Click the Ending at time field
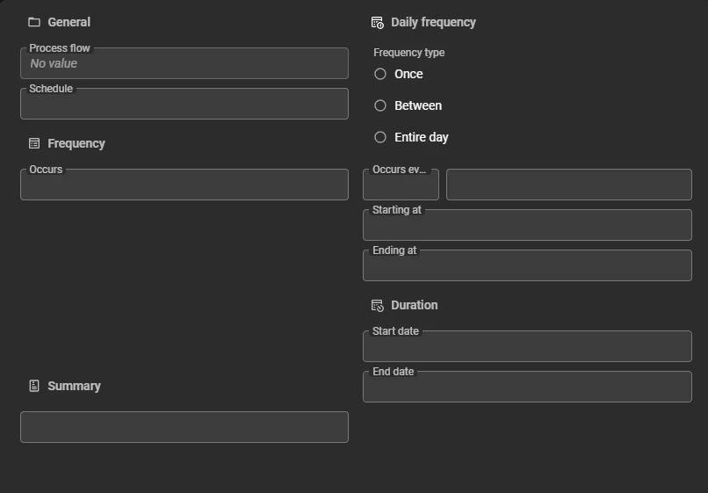708x493 pixels. (527, 266)
